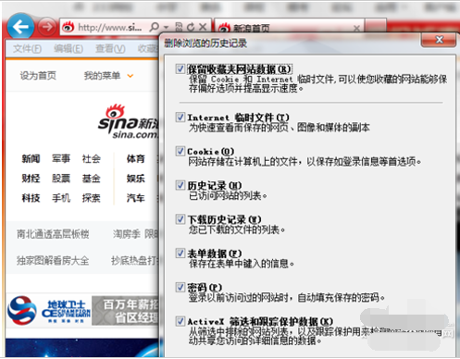The image size is (460, 359).
Task: Click the Stop loading X icon in address bar
Action: click(203, 27)
